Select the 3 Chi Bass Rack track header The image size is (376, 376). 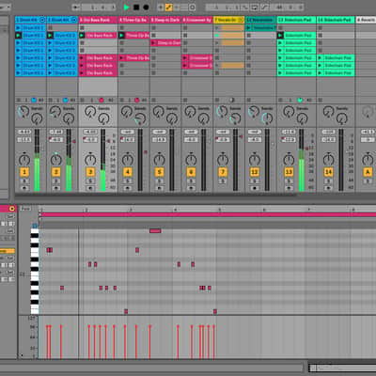point(98,20)
